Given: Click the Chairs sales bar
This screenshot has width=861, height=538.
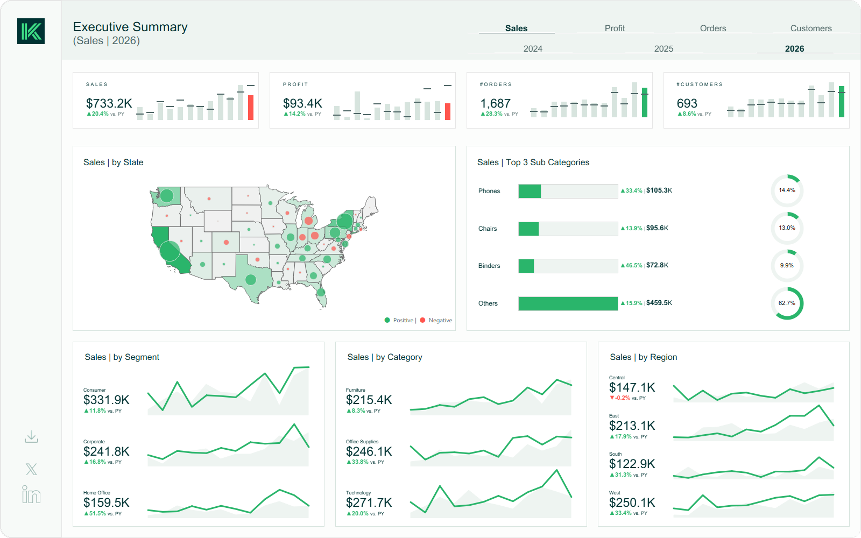Looking at the screenshot, I should 568,229.
